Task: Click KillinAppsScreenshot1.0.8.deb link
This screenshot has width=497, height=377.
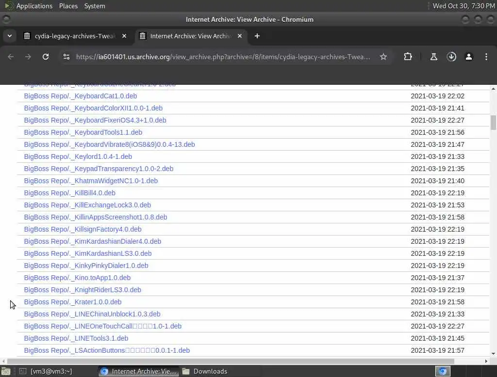Action: pos(96,217)
